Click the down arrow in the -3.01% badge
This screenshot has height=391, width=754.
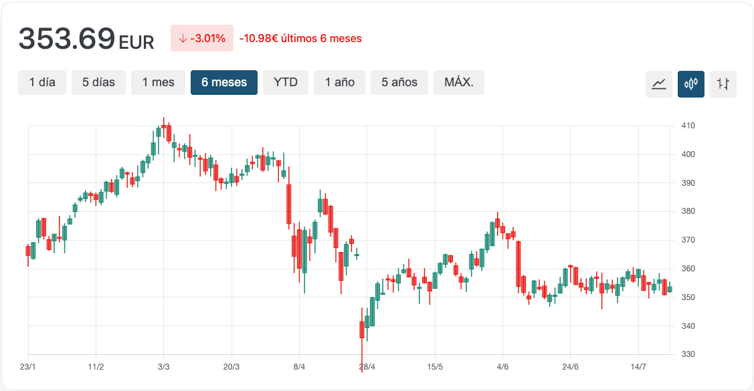click(183, 39)
